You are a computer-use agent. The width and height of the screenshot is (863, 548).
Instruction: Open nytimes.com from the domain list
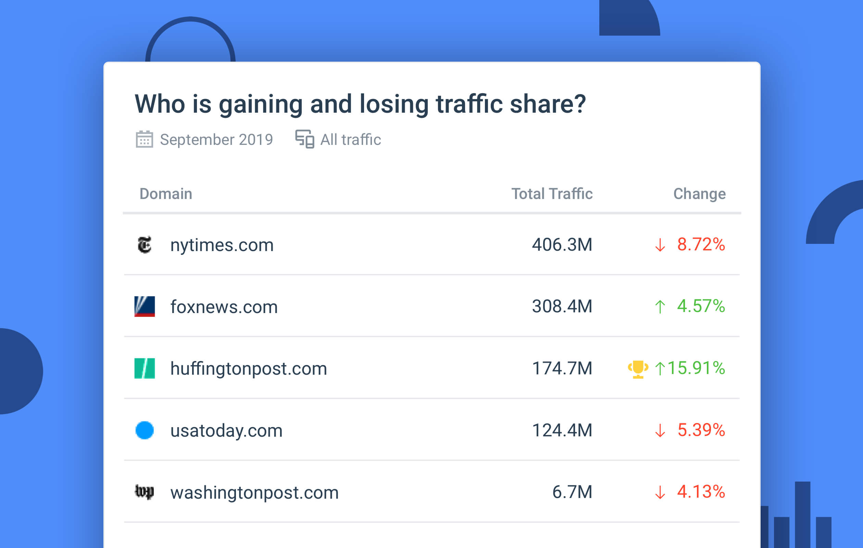[x=222, y=245]
